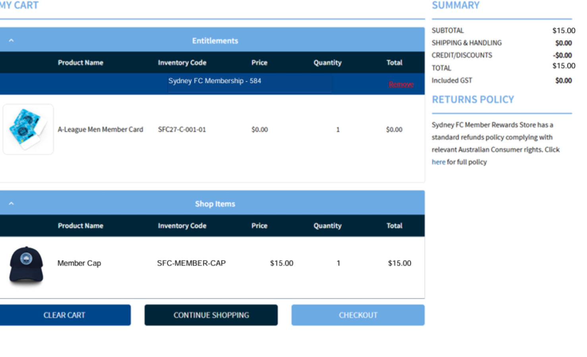Click the Clear Cart button

click(64, 315)
